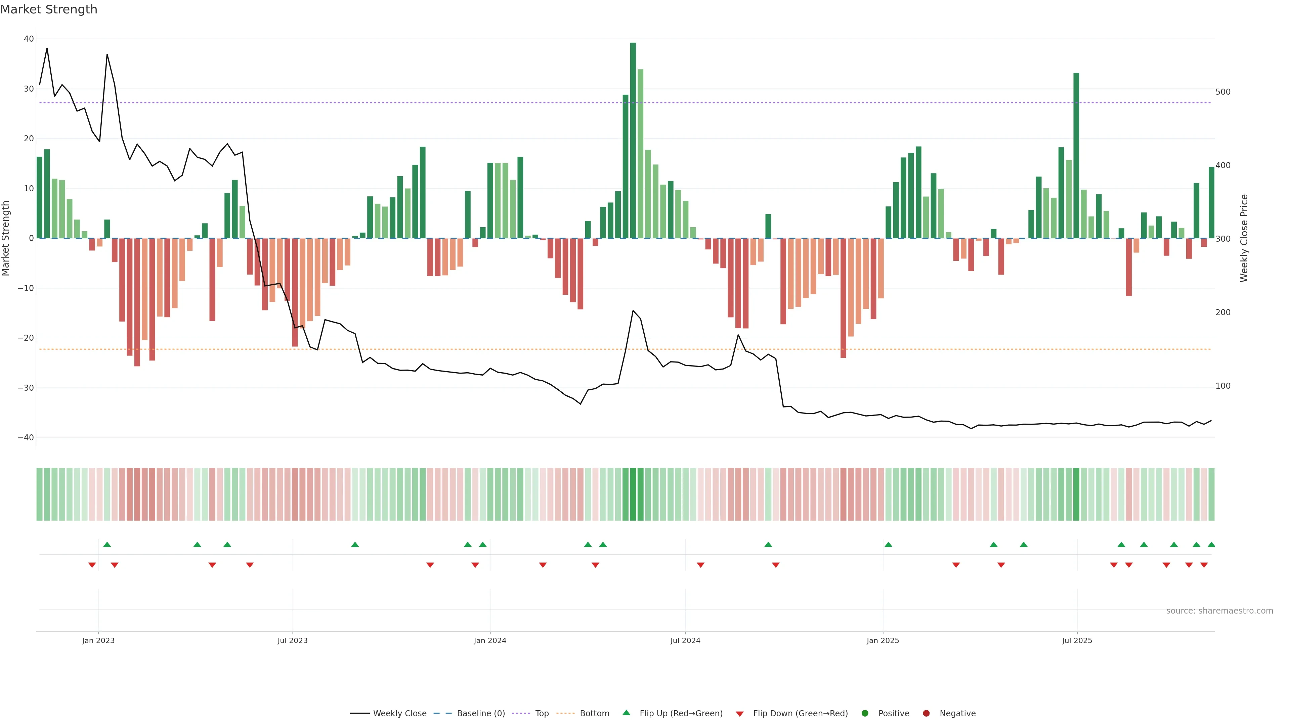This screenshot has width=1290, height=725.
Task: Click the Market Strength chart title
Action: (x=49, y=9)
